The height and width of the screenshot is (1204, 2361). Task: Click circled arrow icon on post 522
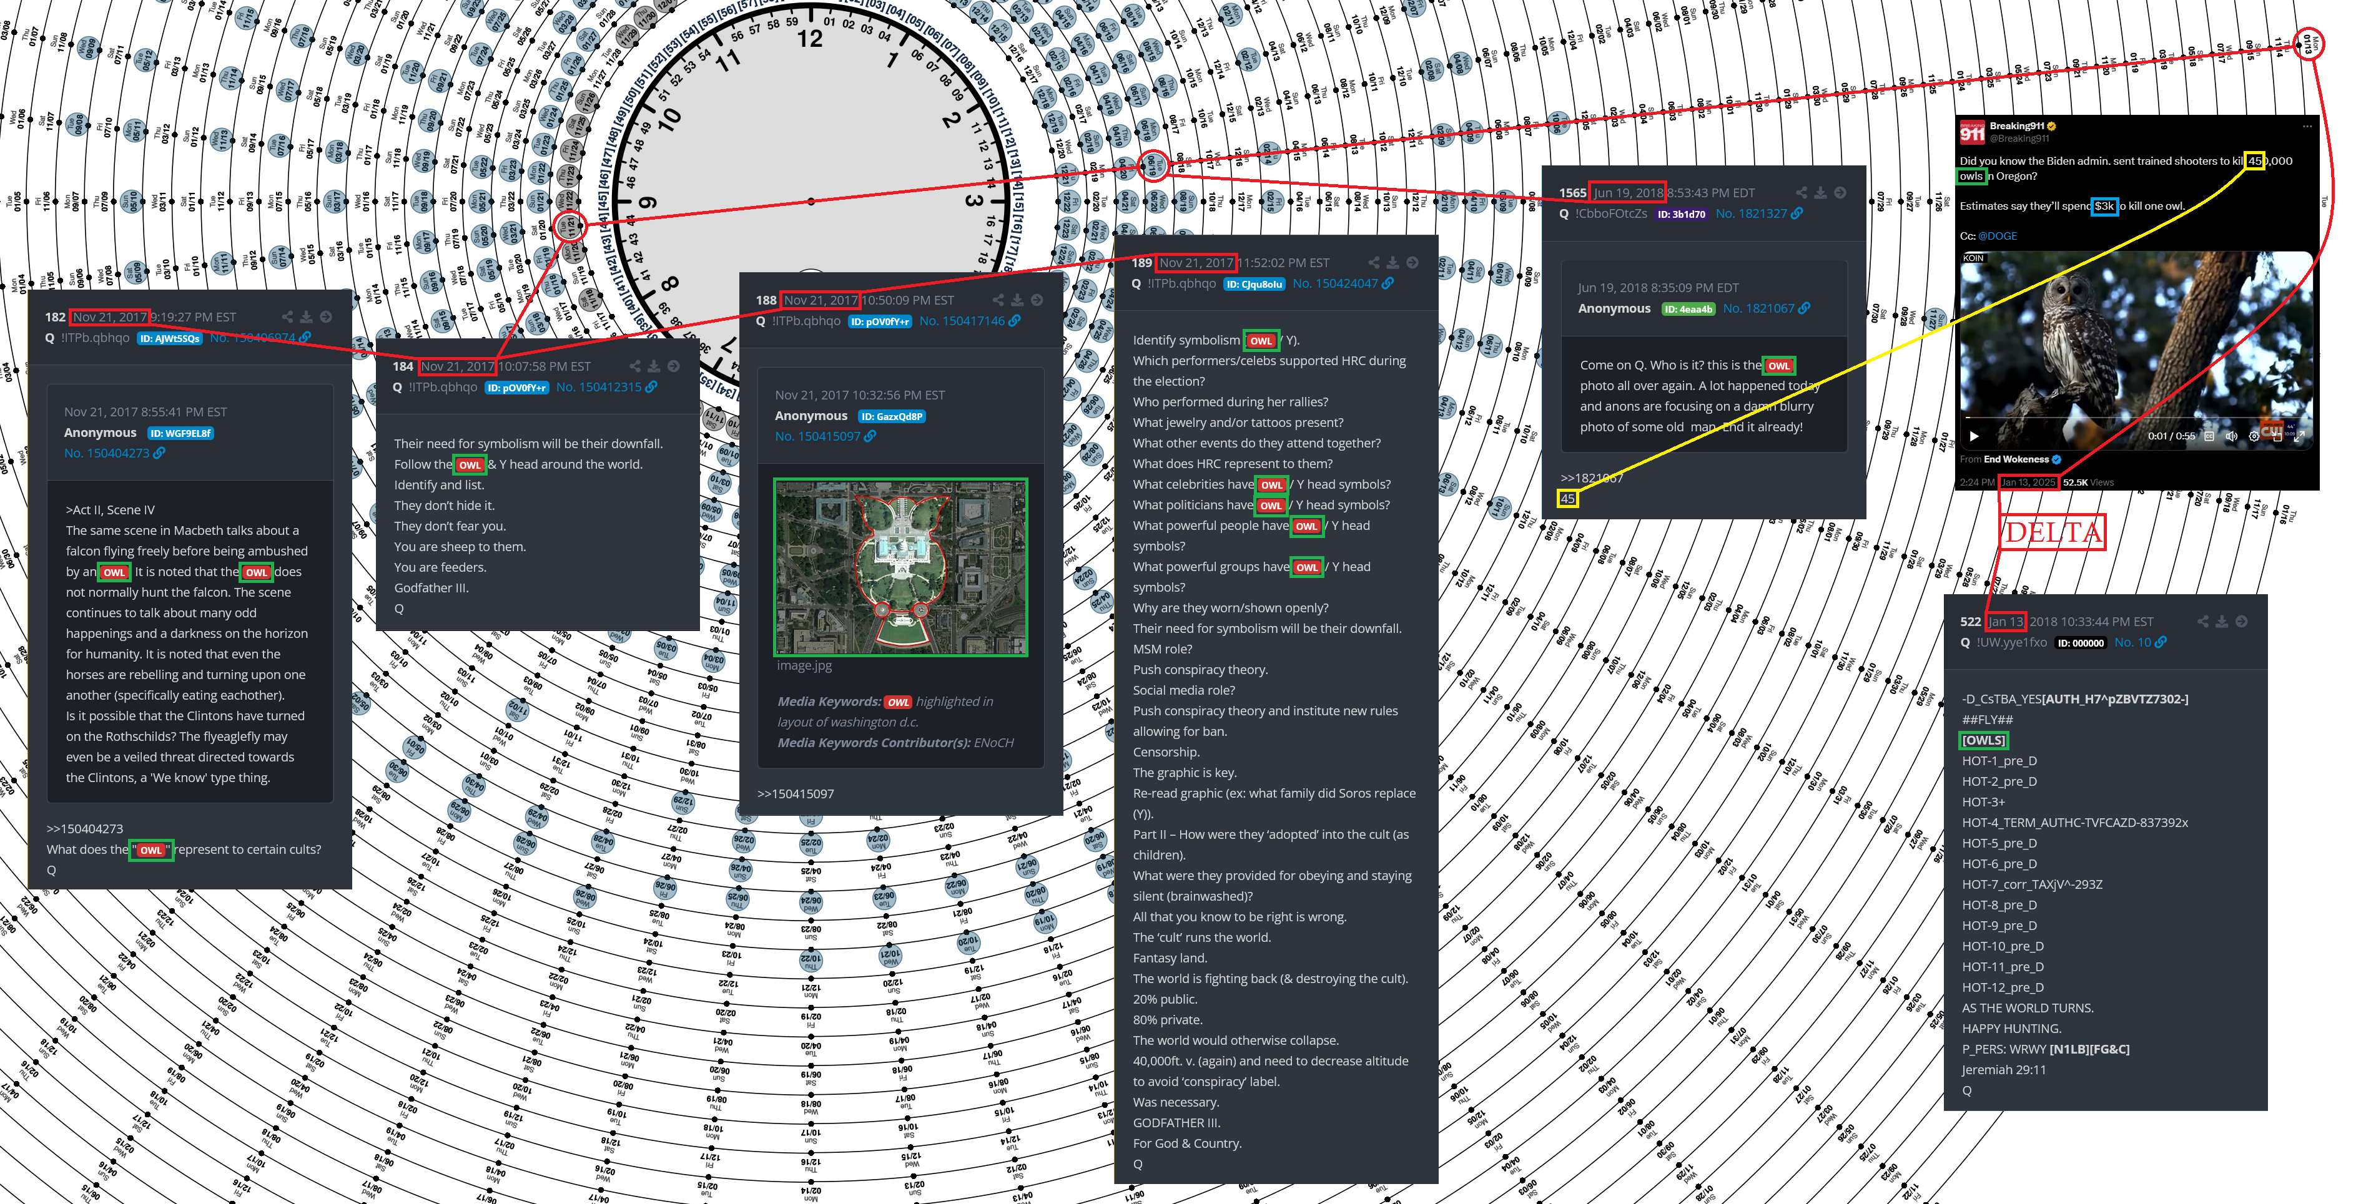[x=2241, y=621]
